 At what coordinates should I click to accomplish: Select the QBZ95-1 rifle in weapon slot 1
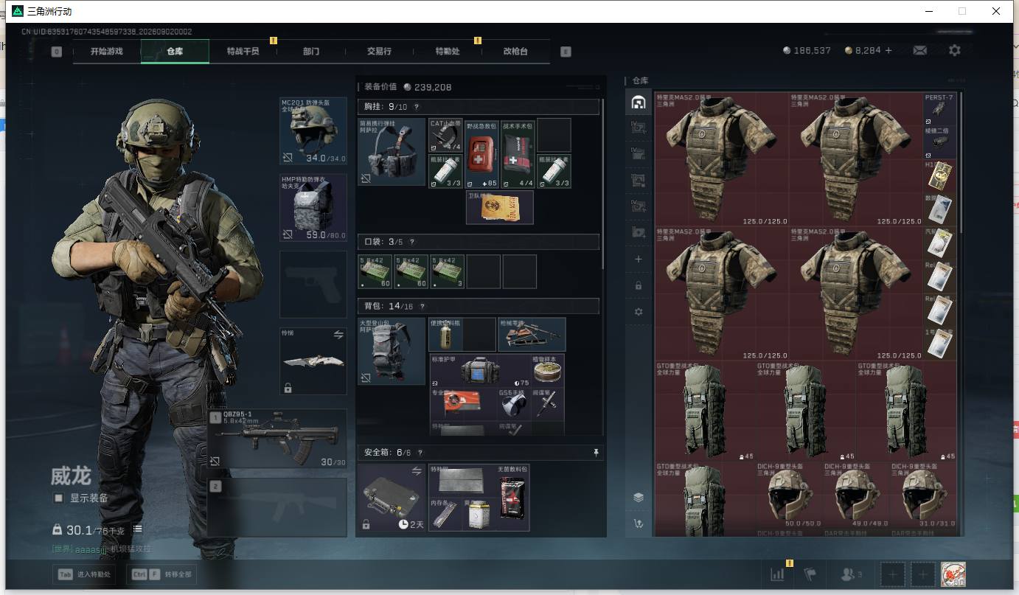tap(277, 439)
